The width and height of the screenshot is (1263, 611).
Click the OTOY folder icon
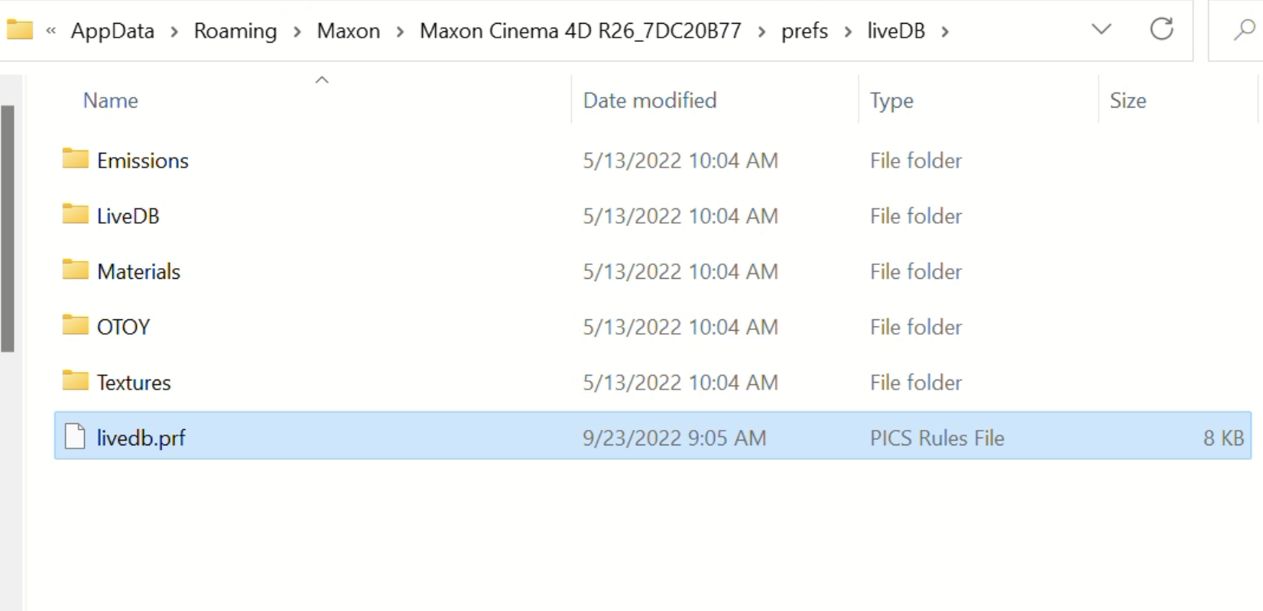(75, 326)
